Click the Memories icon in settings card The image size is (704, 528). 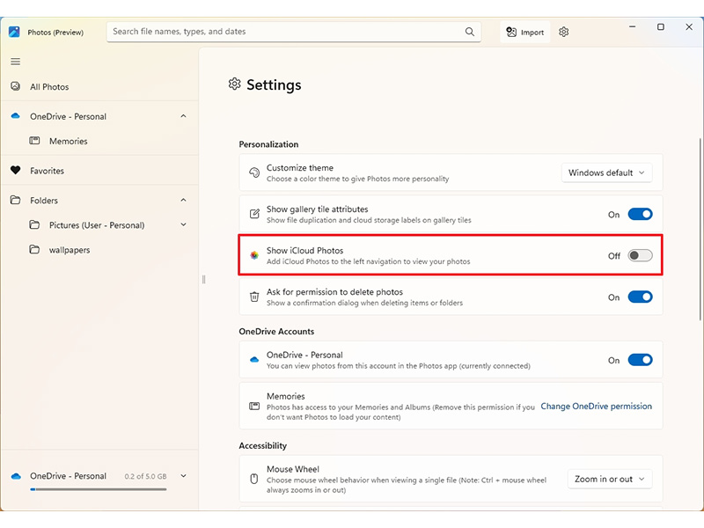click(x=254, y=407)
